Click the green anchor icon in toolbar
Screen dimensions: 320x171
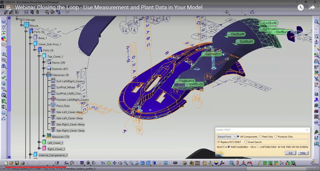(x=210, y=163)
